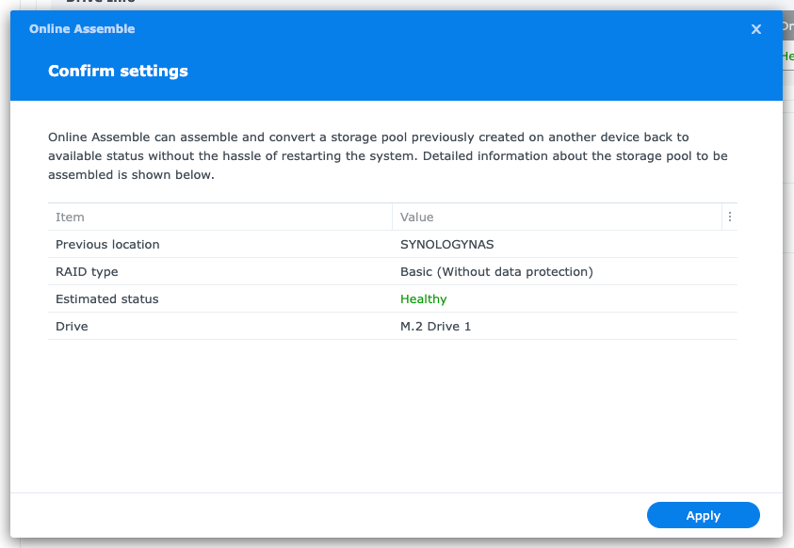Select the SYNOLOGYNAS value
This screenshot has width=794, height=548.
pyautogui.click(x=446, y=245)
